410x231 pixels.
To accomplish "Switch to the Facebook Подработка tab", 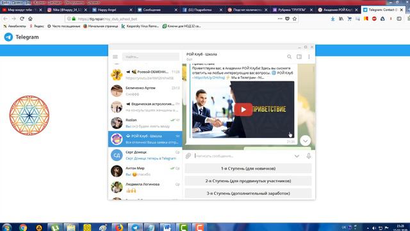I will click(202, 10).
